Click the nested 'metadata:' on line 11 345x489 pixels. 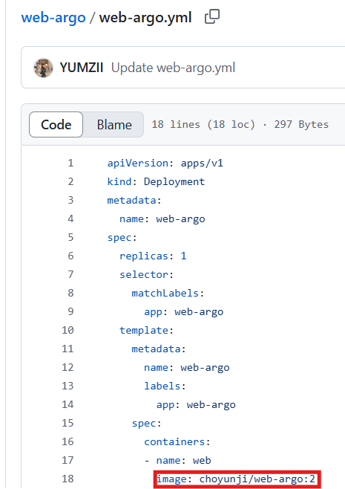click(x=159, y=349)
